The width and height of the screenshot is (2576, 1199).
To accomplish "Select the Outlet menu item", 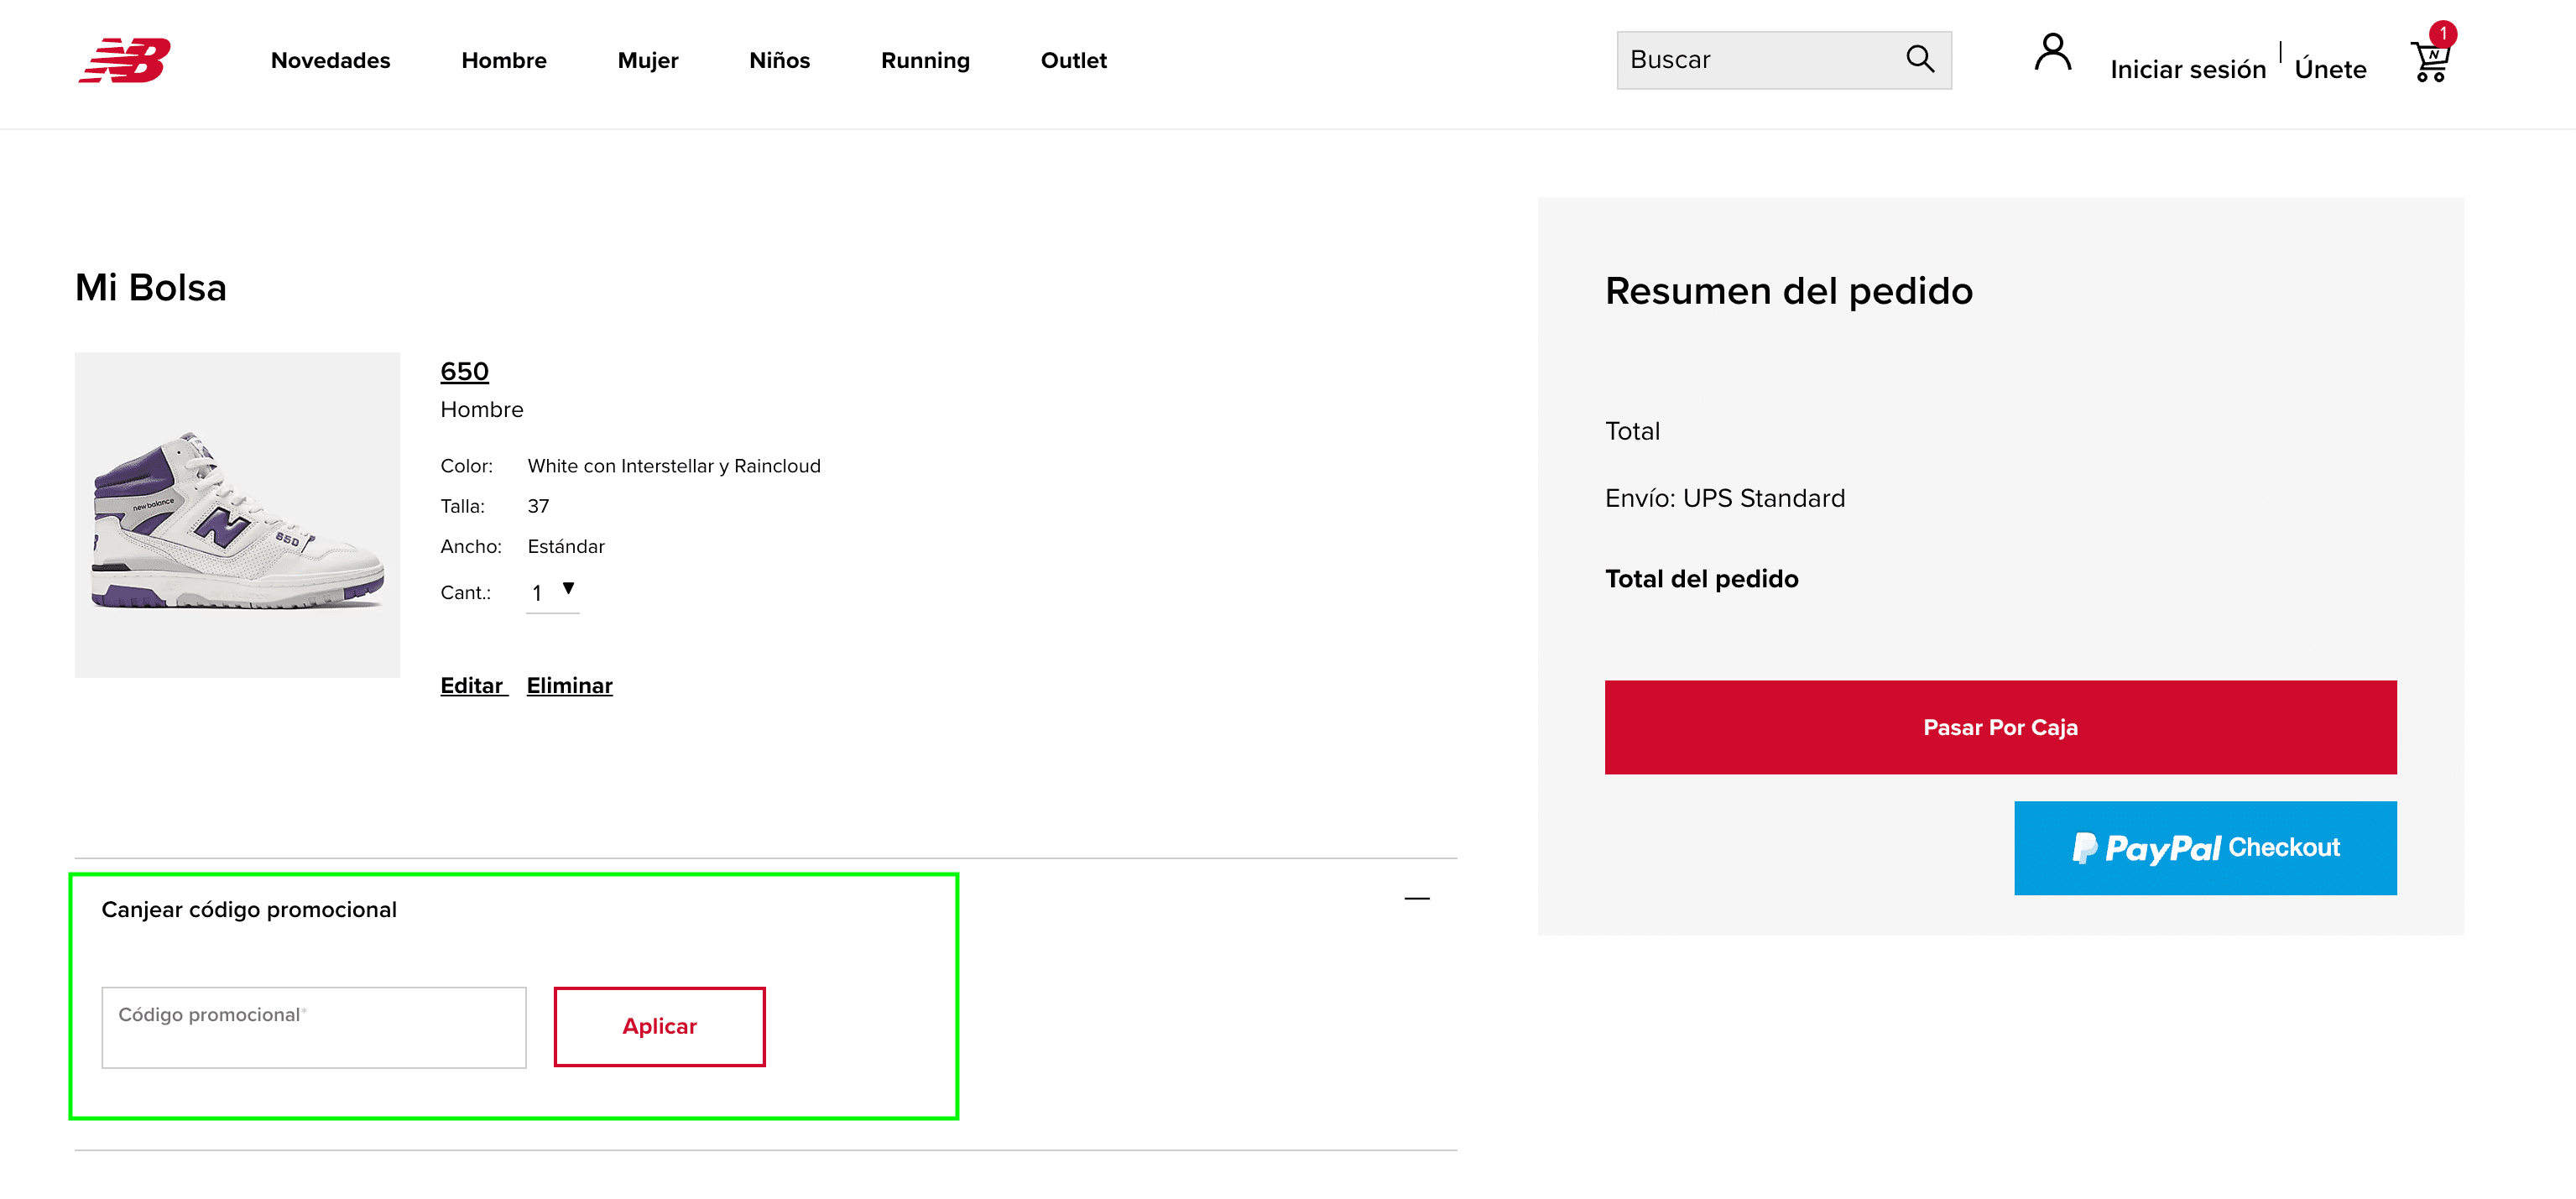I will tap(1073, 60).
